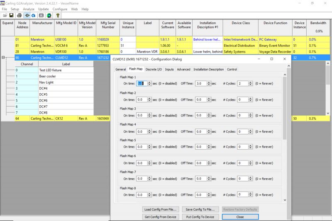Click the blue refresh arrow icon

pyautogui.click(x=34, y=15)
